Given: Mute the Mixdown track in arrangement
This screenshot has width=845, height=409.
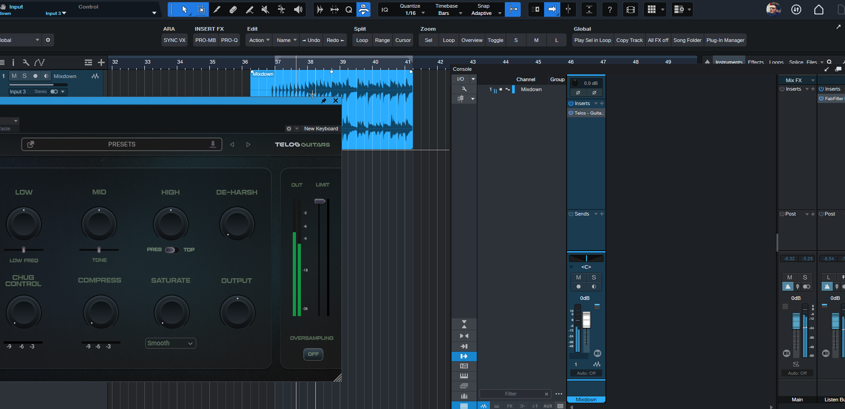Looking at the screenshot, I should click(x=14, y=76).
